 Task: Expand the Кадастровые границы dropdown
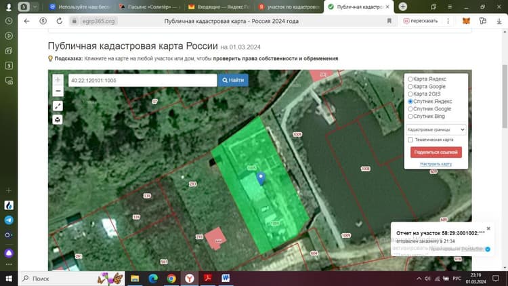tap(436, 129)
